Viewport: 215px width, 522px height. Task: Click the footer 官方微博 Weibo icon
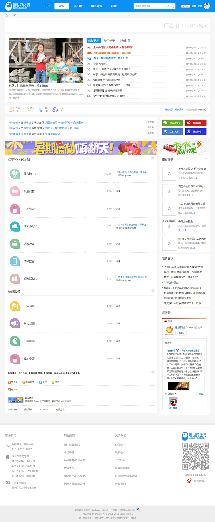click(x=189, y=481)
